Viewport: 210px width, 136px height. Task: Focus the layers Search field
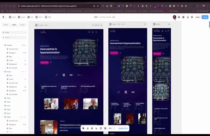14,37
